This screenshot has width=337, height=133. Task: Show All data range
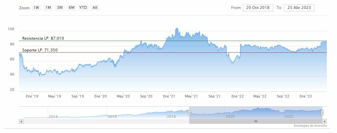pos(95,8)
